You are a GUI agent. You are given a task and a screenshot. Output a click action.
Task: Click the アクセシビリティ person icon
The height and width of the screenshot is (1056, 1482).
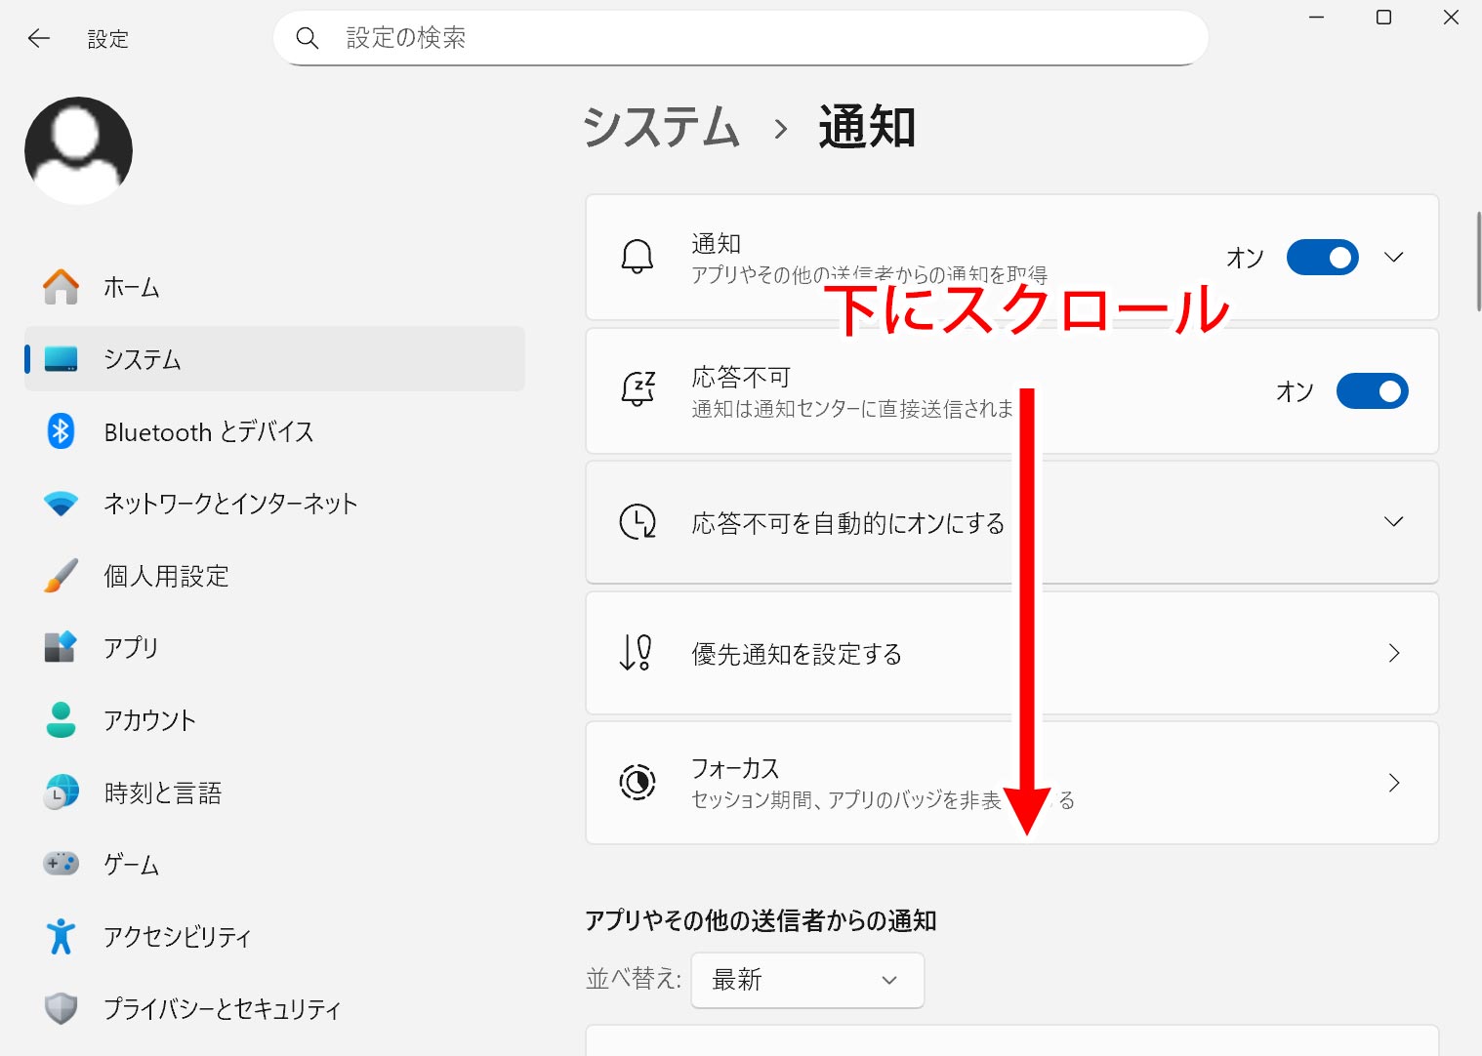(x=61, y=936)
